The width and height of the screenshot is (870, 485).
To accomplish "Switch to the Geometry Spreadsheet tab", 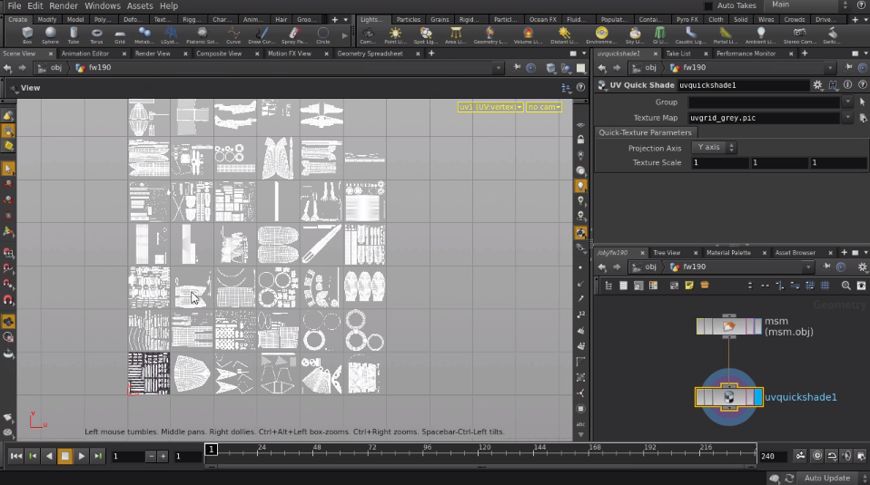I will pos(370,53).
